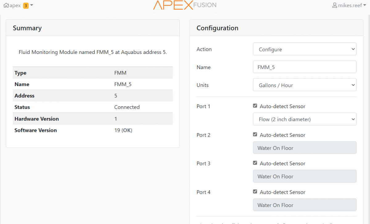Click the Name field containing FMM_5

click(x=304, y=67)
